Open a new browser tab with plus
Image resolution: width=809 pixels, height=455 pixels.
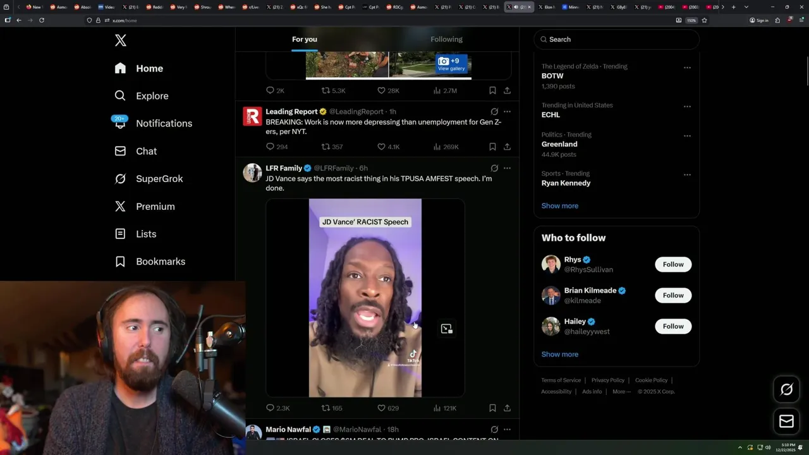click(733, 7)
